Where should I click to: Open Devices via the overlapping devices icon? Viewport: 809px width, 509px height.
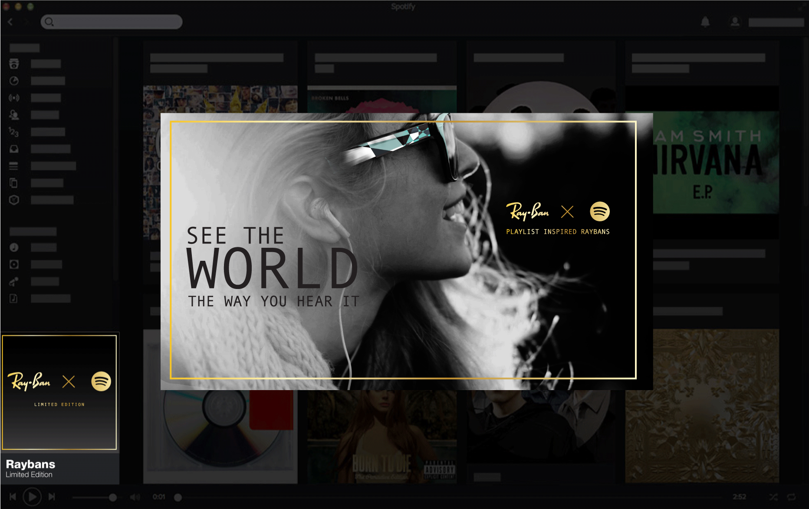click(14, 183)
